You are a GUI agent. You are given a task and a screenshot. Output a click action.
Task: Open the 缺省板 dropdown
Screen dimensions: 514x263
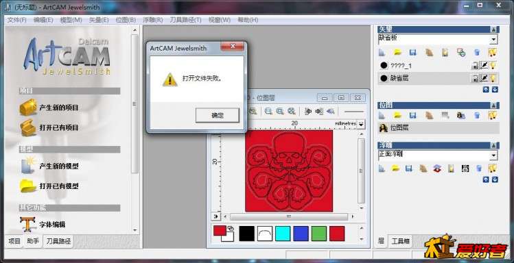coord(493,40)
